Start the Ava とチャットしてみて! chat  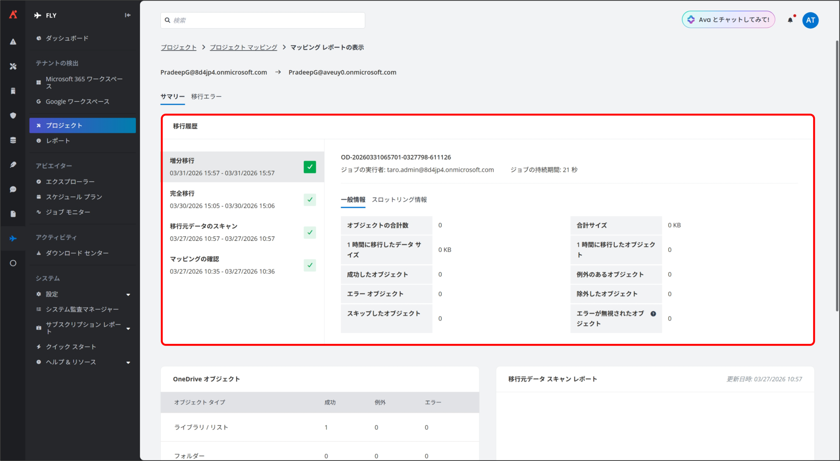tap(728, 20)
